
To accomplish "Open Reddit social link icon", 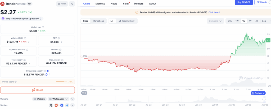I will (x=56, y=105).
